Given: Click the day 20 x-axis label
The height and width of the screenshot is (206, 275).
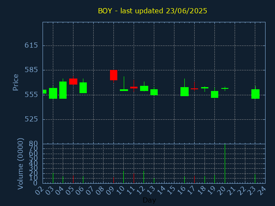Looking at the screenshot, I should (221, 191).
